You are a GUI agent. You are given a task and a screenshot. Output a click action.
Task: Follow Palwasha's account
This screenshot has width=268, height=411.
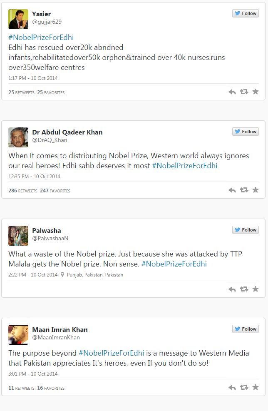coord(246,230)
